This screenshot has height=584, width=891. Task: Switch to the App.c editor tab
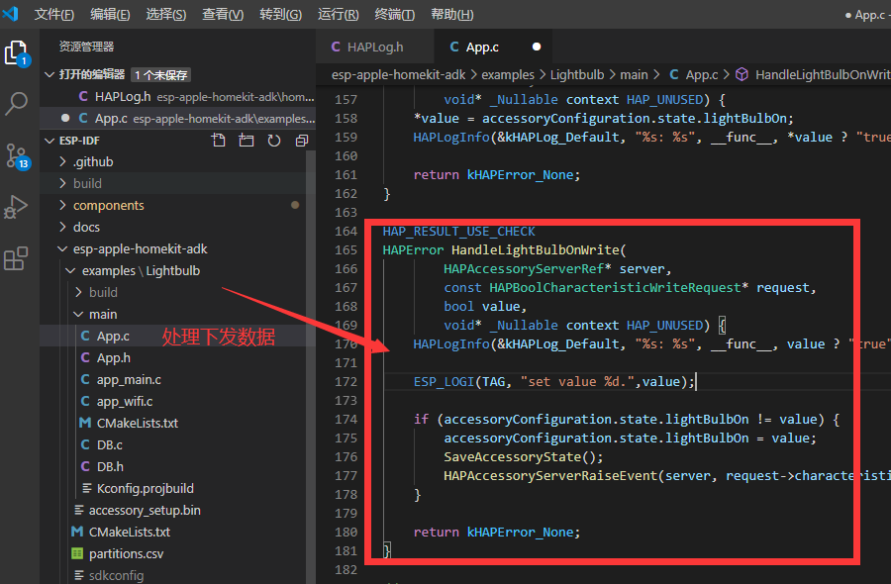point(493,47)
